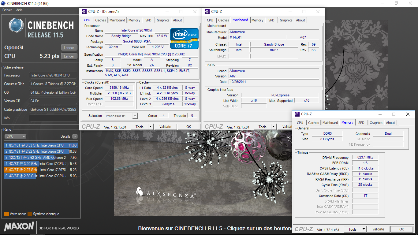Click the CPU-Z icon in Memory window title bar
The height and width of the screenshot is (235, 418).
297,114
